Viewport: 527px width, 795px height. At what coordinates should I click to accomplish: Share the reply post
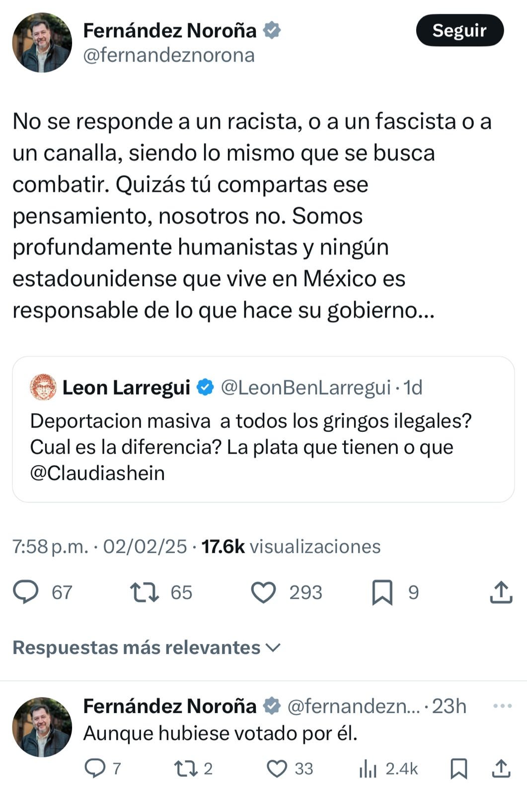click(501, 768)
